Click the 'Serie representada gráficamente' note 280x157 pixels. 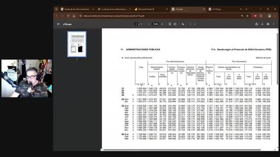[x=138, y=58]
